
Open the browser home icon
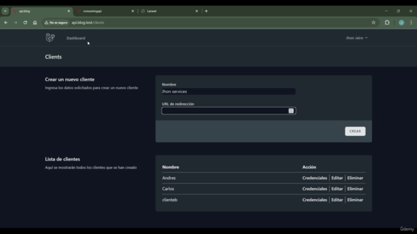pyautogui.click(x=35, y=23)
